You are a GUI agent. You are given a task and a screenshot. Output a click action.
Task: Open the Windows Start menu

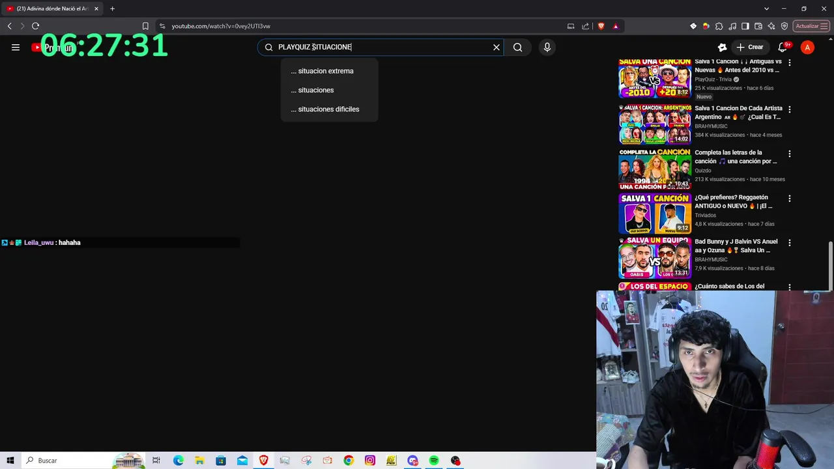10,461
